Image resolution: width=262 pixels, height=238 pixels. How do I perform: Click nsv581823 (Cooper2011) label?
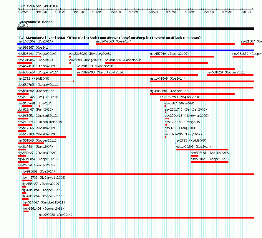[x=97, y=66]
